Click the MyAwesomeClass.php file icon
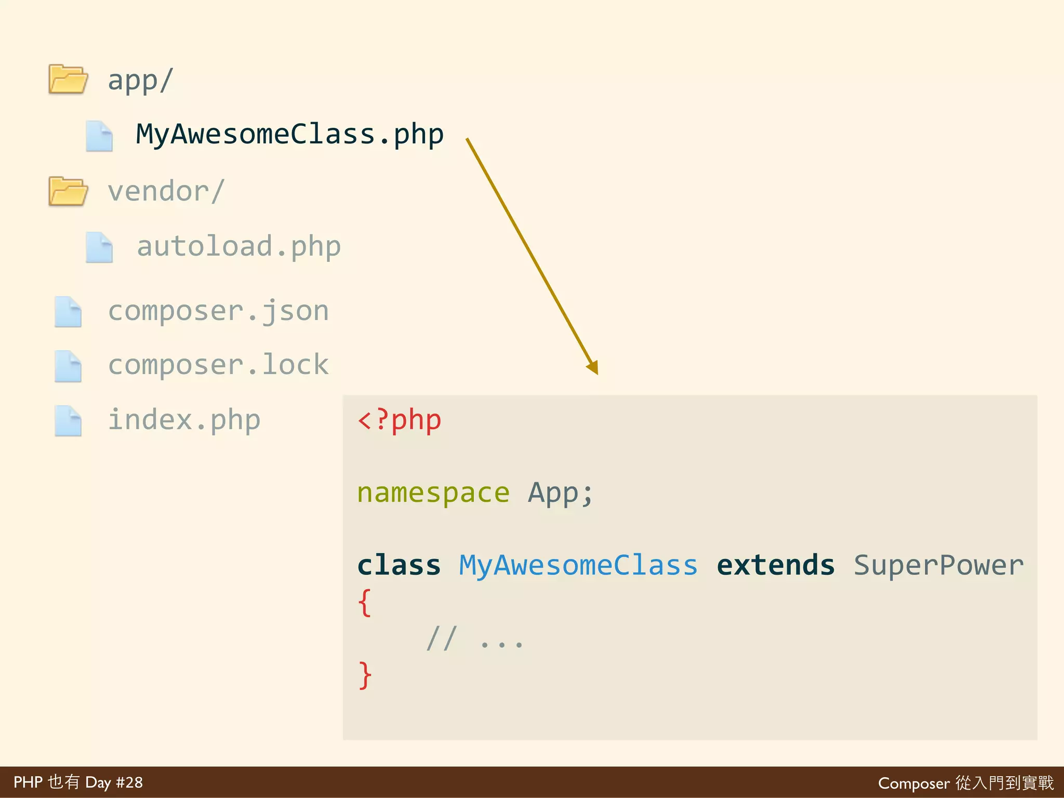Image resolution: width=1064 pixels, height=798 pixels. point(99,136)
